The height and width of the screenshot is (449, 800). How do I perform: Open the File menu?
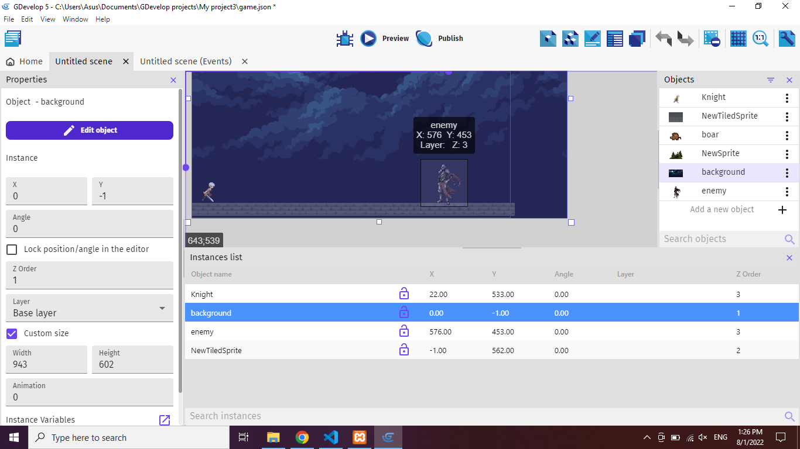click(9, 19)
